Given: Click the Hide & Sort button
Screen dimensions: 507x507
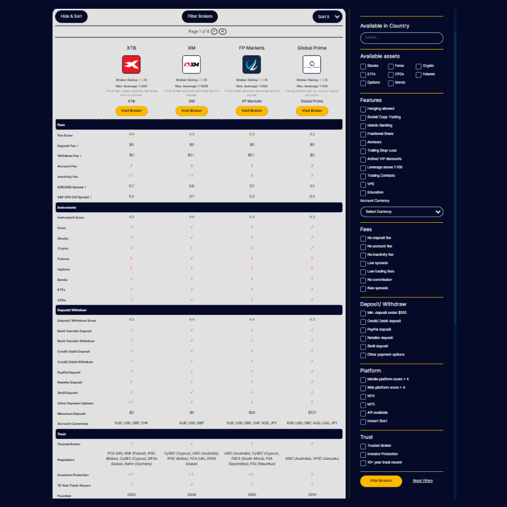Looking at the screenshot, I should pos(71,16).
